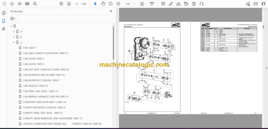Toggle the Bookmarks panel icon
Image resolution: width=268 pixels, height=129 pixels.
pyautogui.click(x=4, y=21)
